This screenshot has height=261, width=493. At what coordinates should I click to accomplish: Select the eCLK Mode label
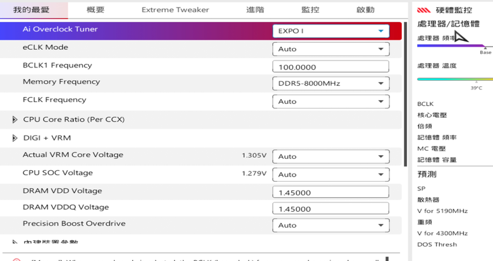[46, 47]
